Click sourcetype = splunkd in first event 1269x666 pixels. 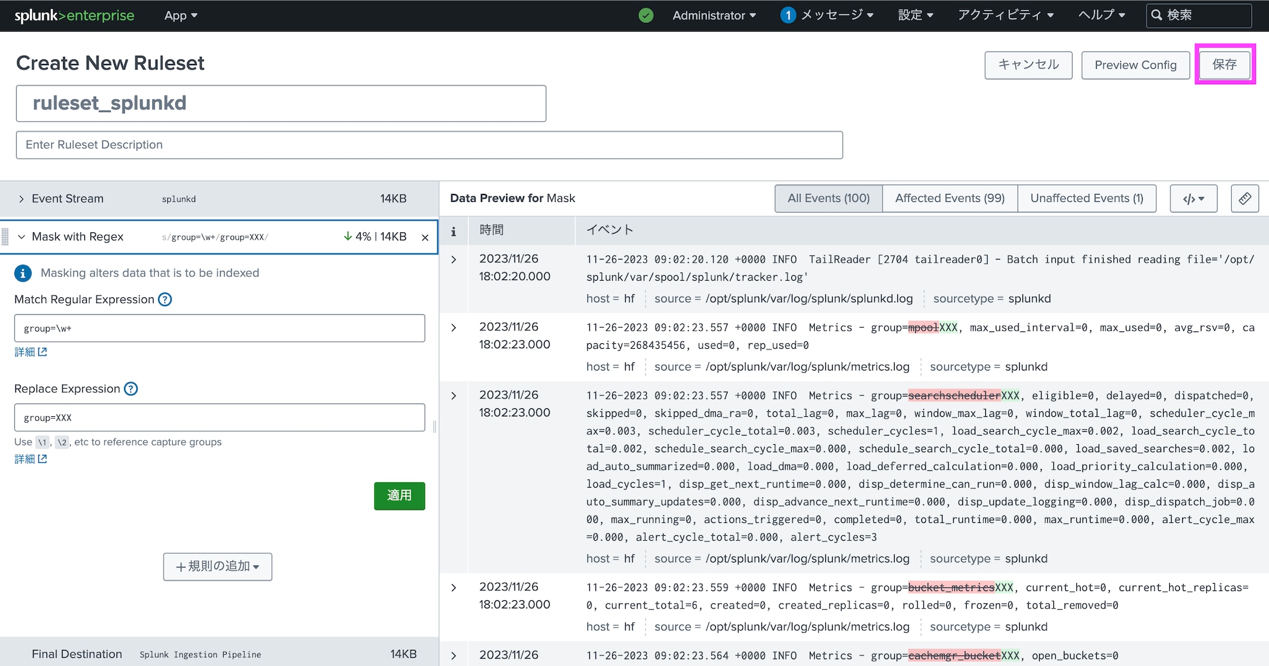point(992,299)
